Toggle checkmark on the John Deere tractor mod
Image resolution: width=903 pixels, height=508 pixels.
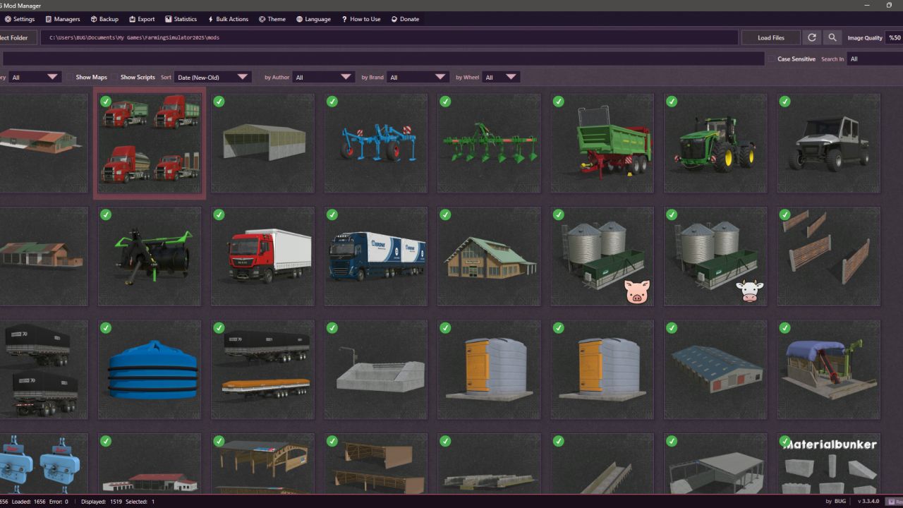(x=672, y=102)
